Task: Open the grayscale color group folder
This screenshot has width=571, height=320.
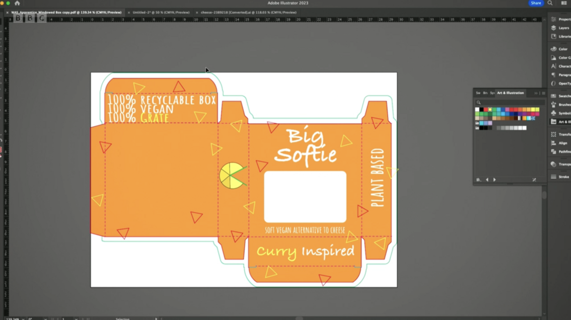Action: point(477,128)
